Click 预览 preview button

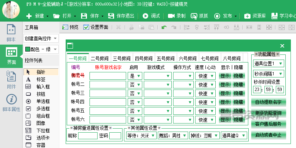pyautogui.click(x=70, y=27)
